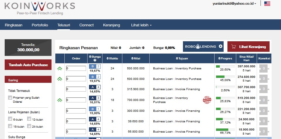Click green double-arrow for 274.600.000 remaining loan
This screenshot has height=139, width=281.
(60, 79)
